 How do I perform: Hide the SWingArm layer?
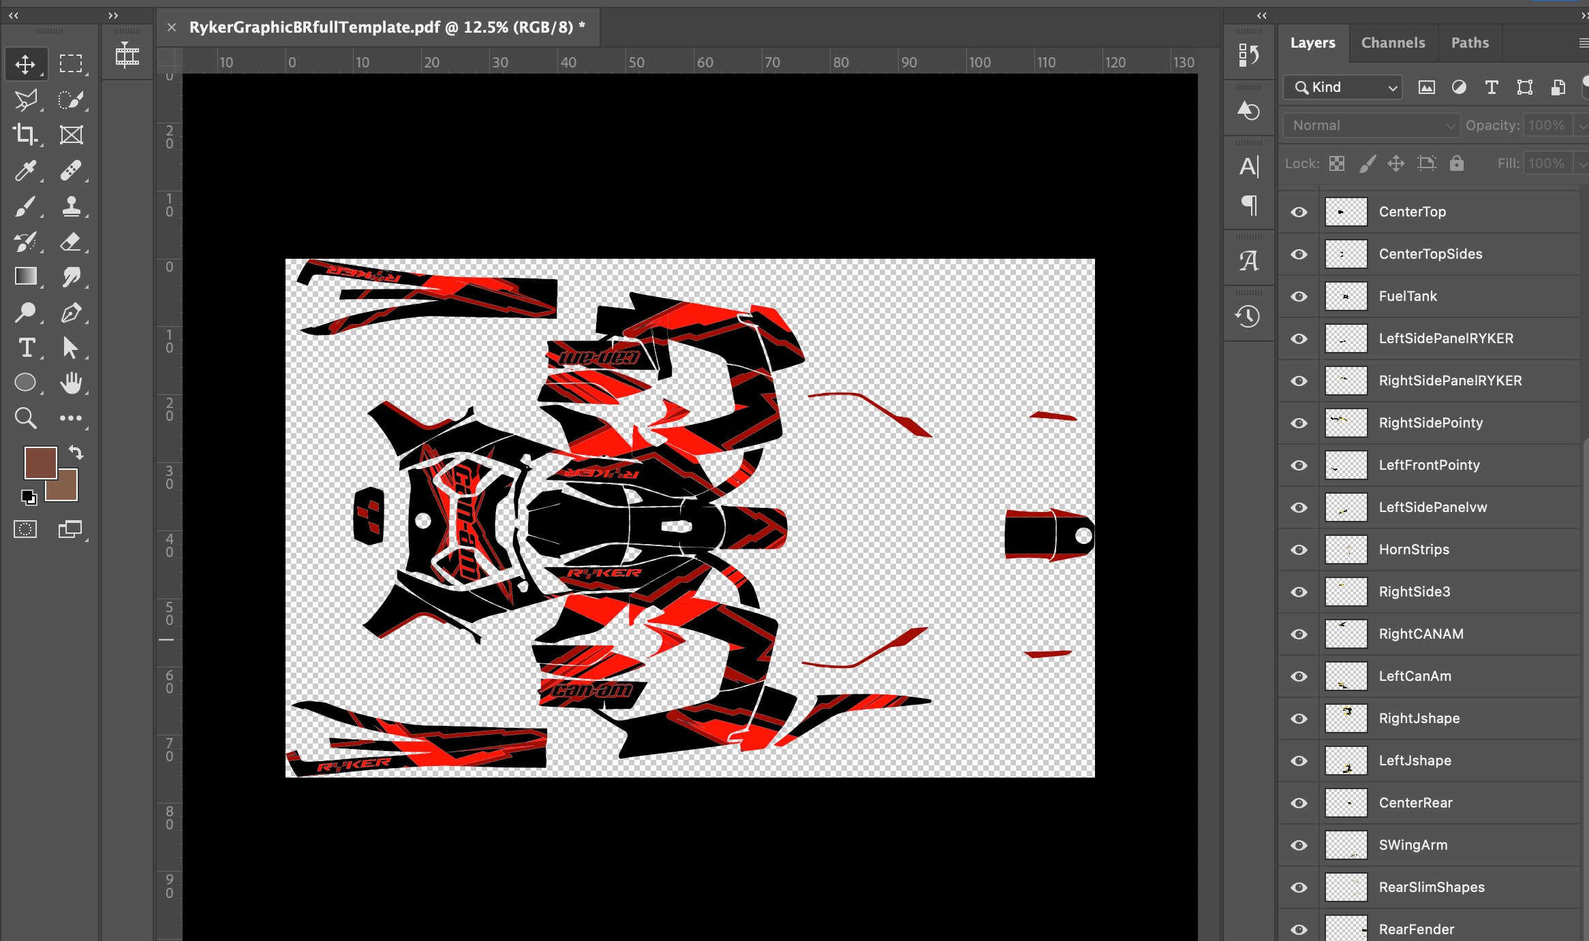click(x=1299, y=845)
